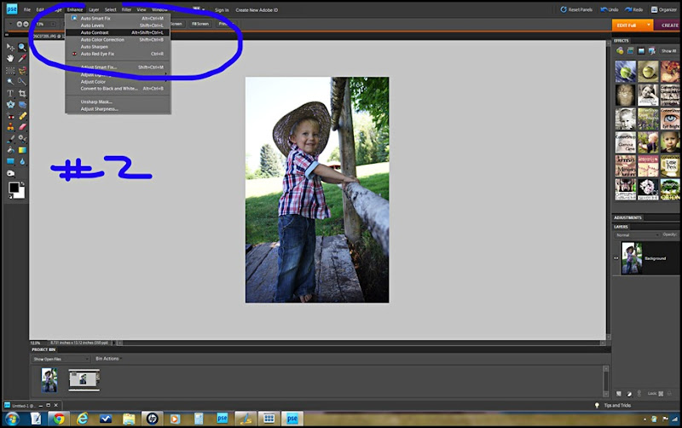Open the Layer menu
The width and height of the screenshot is (682, 428).
pos(94,9)
